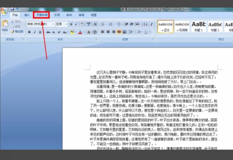Grow font size with large A icon
The image size is (233, 160).
(71, 24)
